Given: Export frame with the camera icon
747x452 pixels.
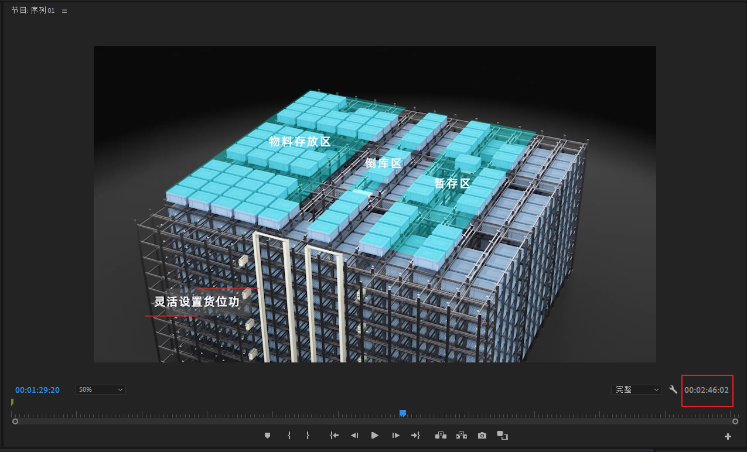Looking at the screenshot, I should pos(482,436).
